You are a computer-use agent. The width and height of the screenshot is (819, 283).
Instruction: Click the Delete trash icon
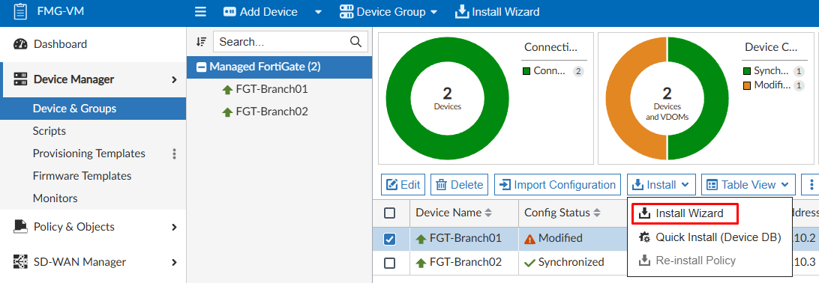click(441, 184)
